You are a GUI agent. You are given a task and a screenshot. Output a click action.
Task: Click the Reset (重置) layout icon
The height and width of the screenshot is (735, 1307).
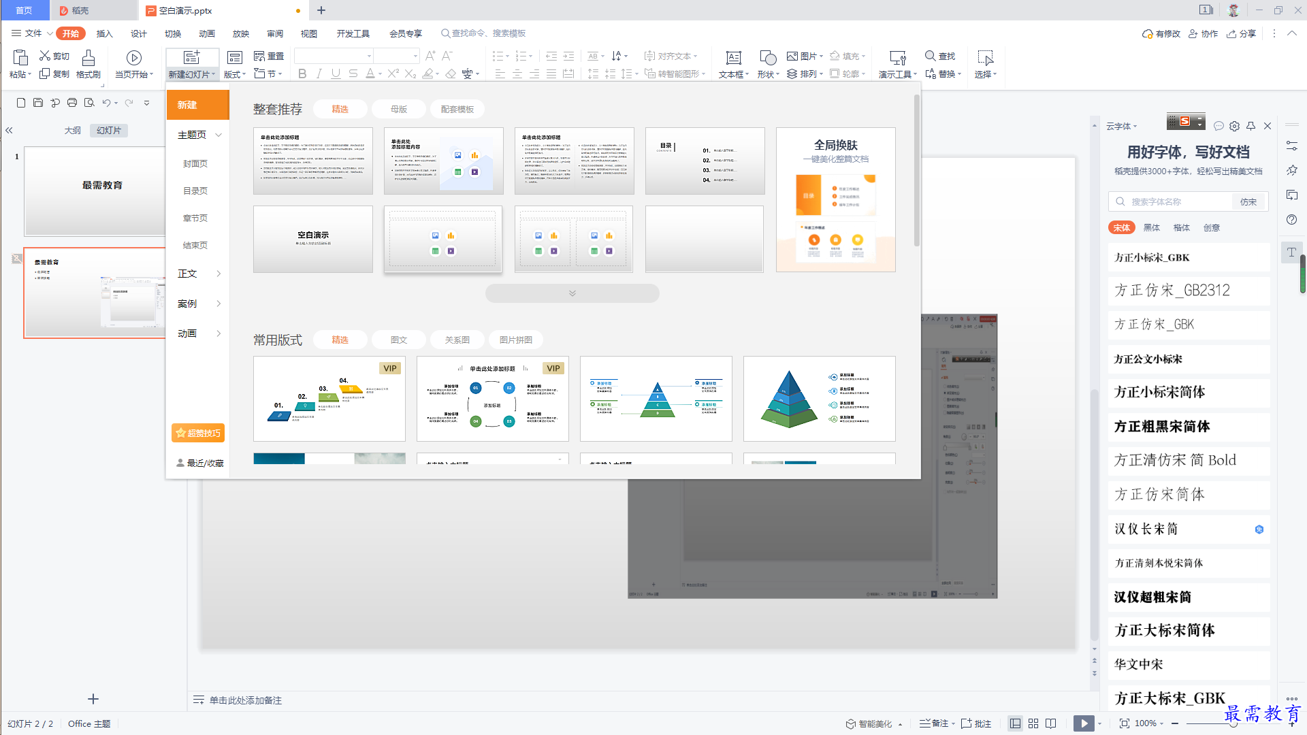(x=259, y=56)
